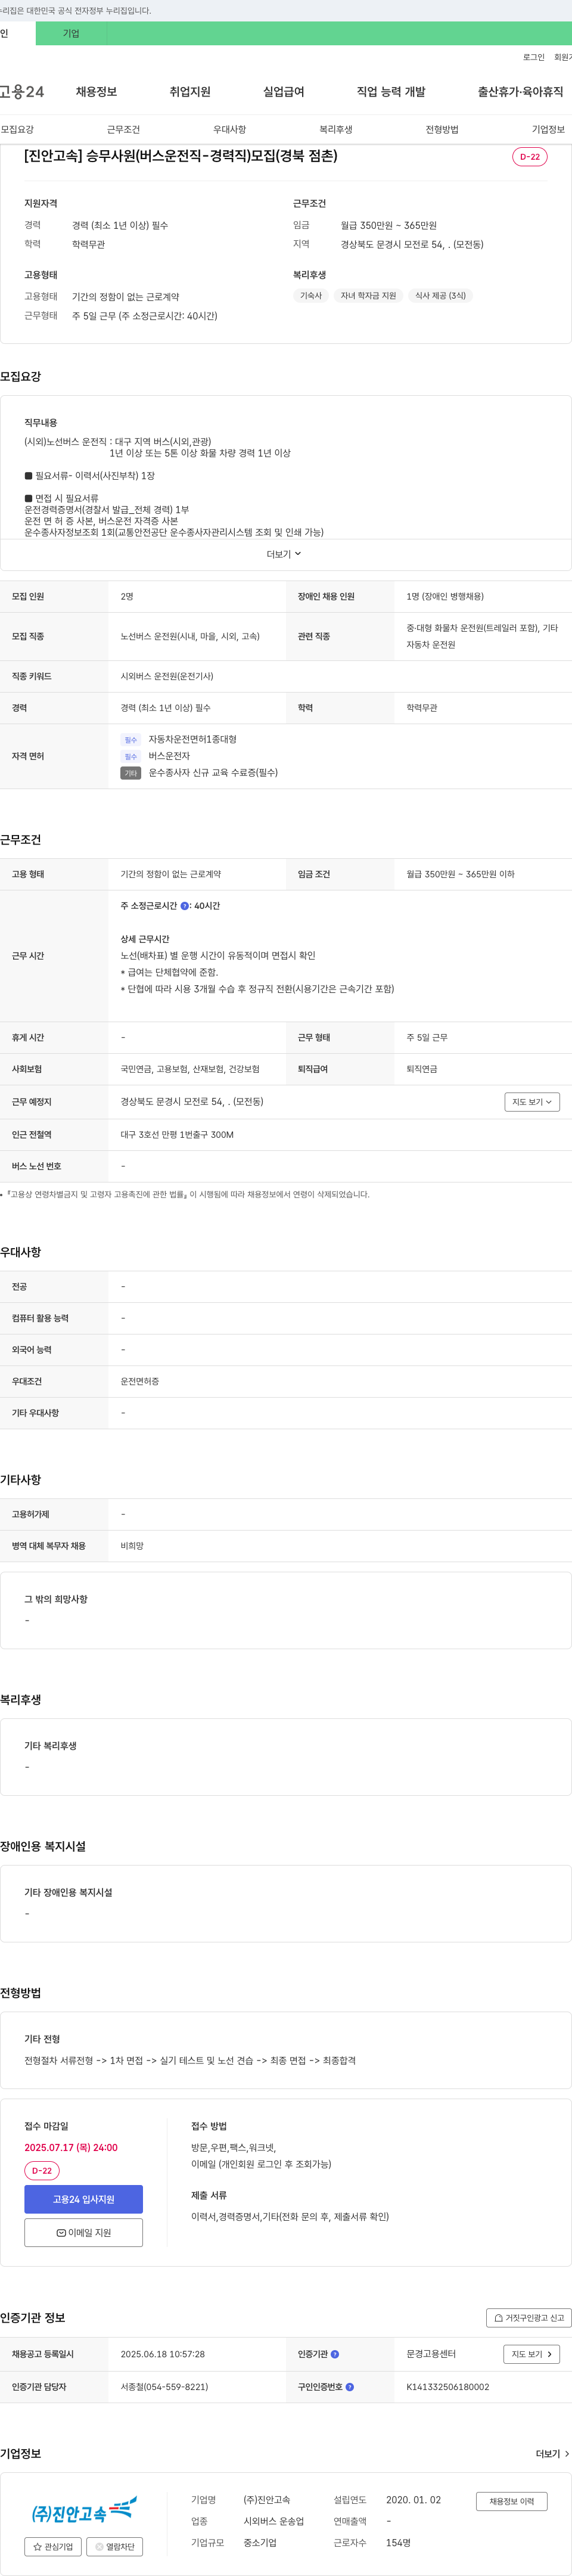Jump to the 근무조건 section tab

coord(123,129)
